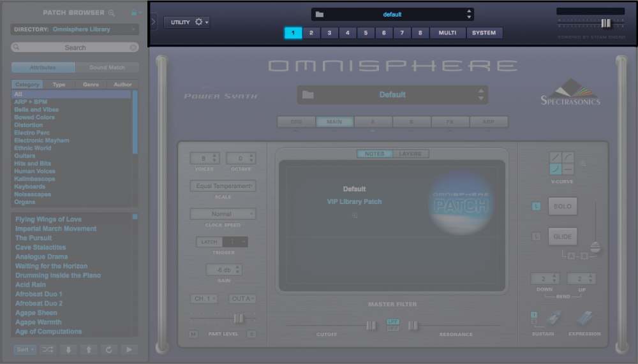The width and height of the screenshot is (638, 364).
Task: Toggle the Glide latch L button
Action: pyautogui.click(x=537, y=237)
